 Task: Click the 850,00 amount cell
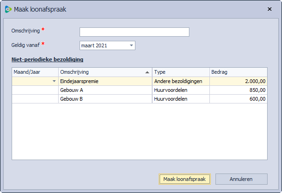point(238,90)
